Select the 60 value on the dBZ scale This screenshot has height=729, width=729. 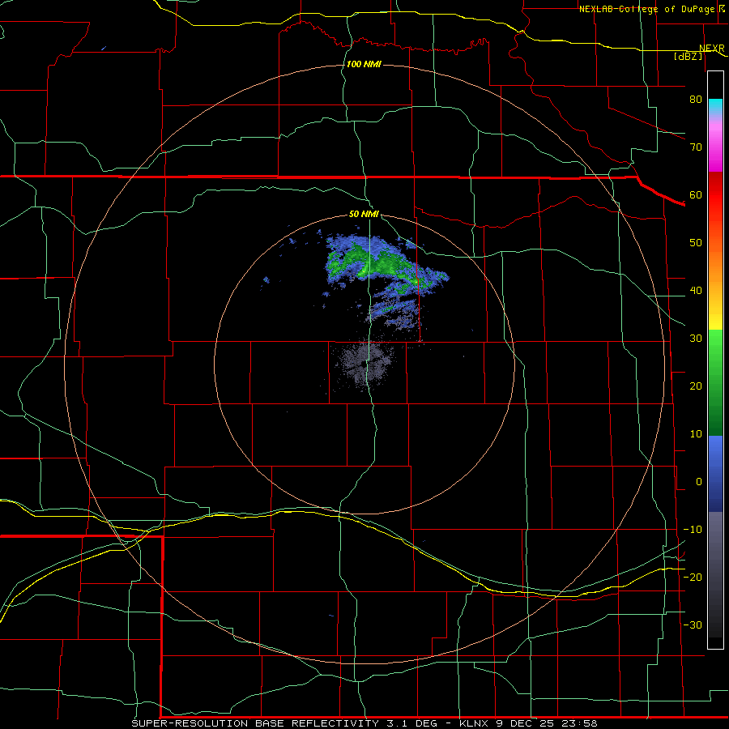(x=696, y=195)
